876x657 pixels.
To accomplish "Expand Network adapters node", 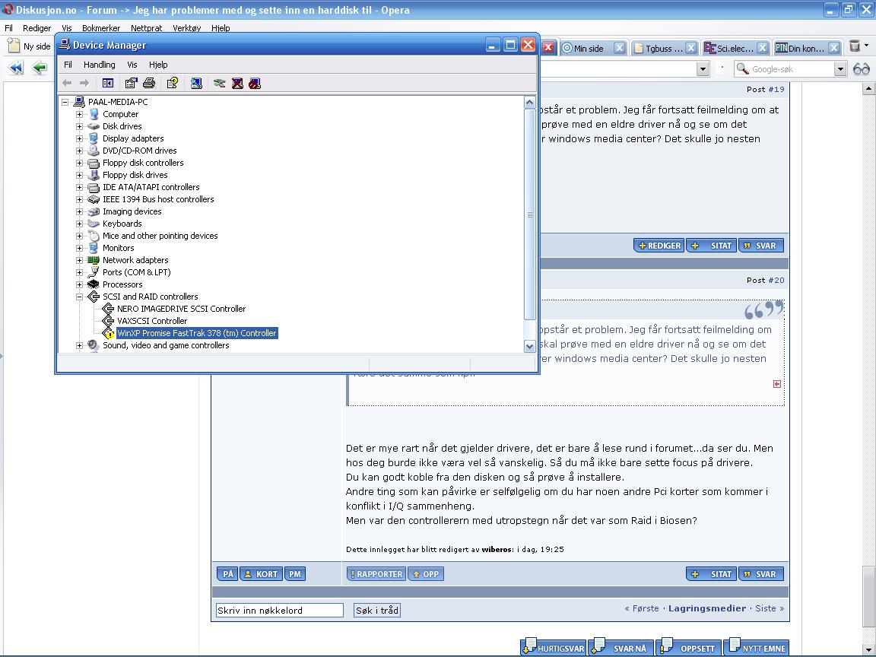I will [x=79, y=260].
